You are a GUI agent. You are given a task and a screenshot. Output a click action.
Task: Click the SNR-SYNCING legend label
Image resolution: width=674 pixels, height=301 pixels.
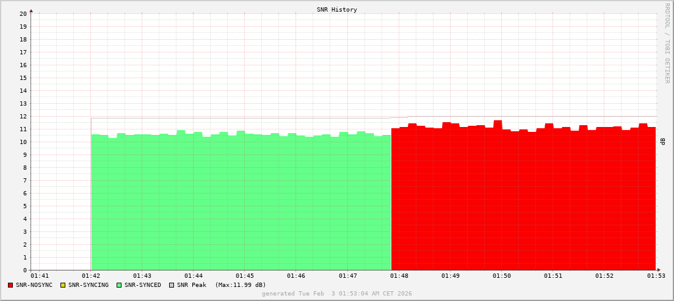point(89,285)
